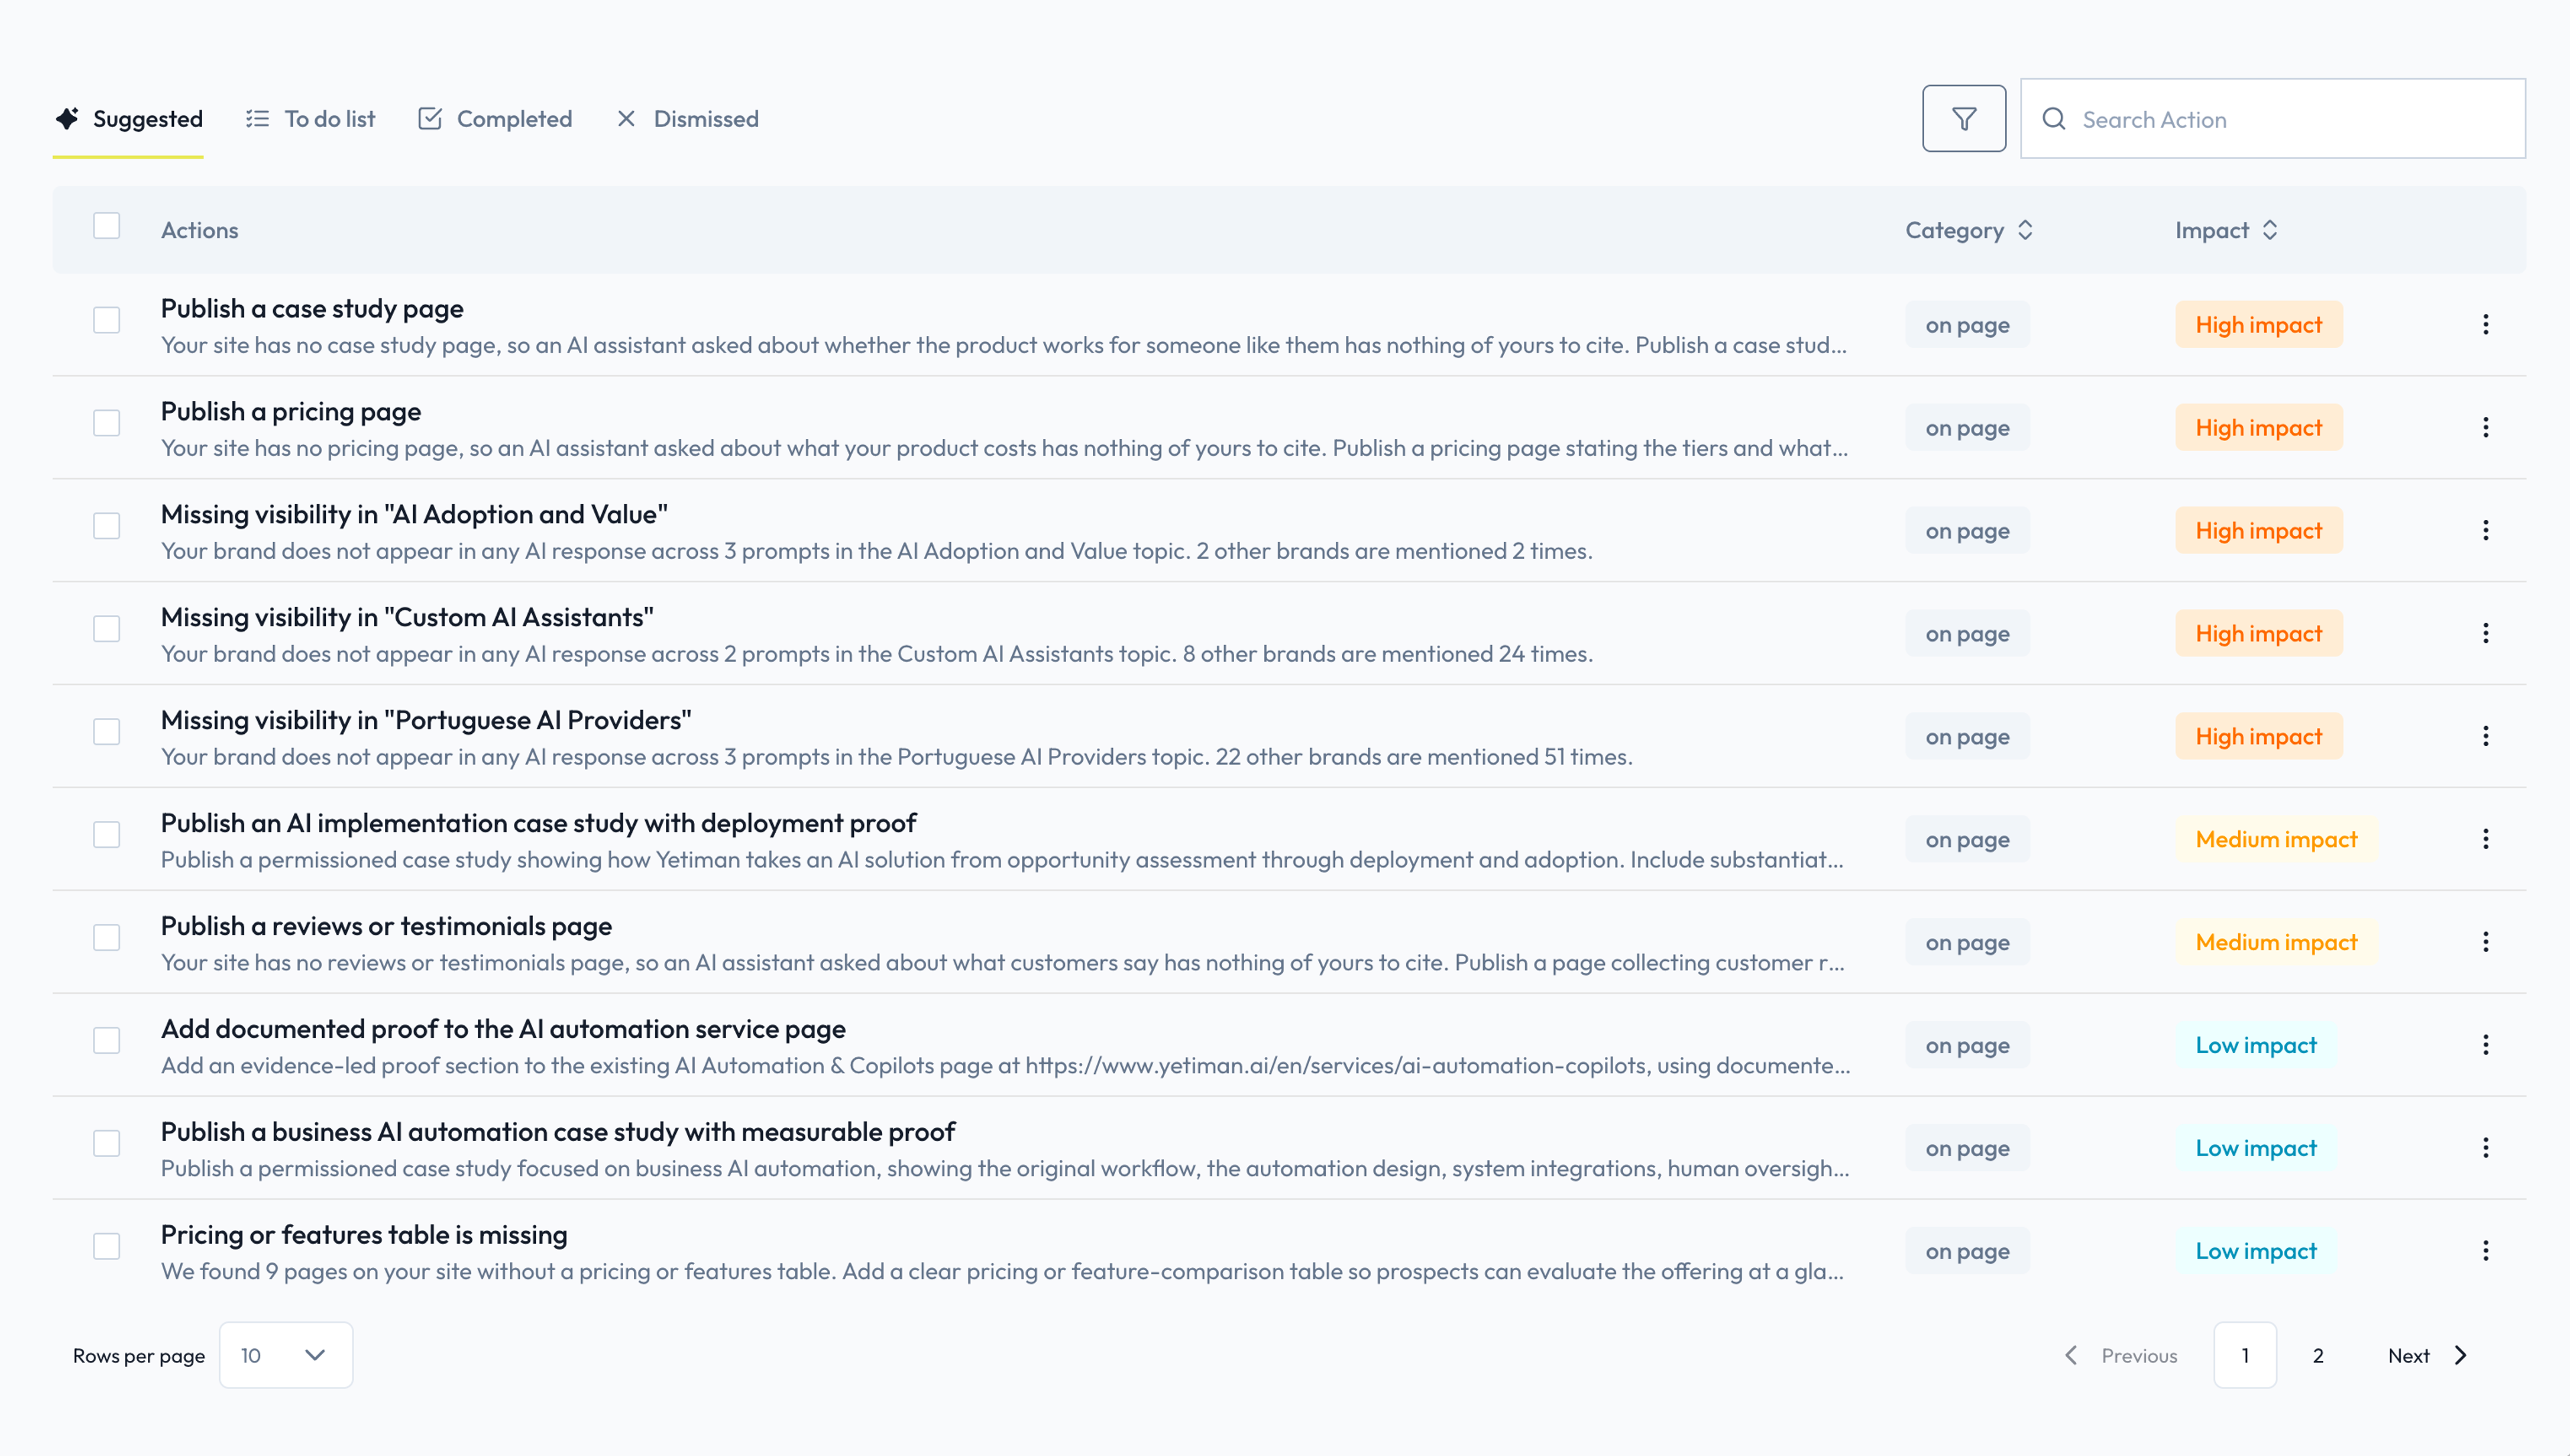Open the filter button next to search

1964,119
